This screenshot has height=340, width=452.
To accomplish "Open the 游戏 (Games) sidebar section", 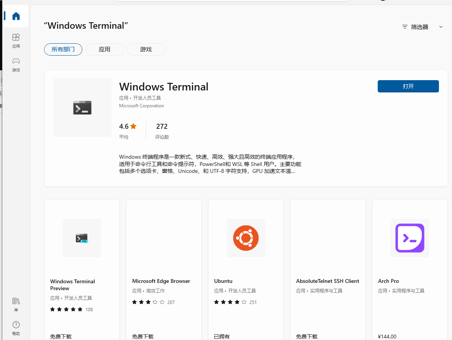I will [x=16, y=65].
